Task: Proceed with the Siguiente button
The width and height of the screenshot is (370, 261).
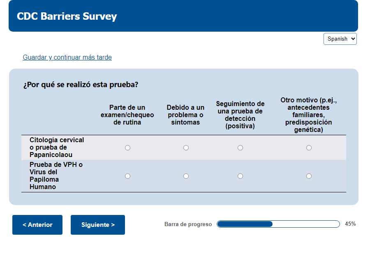Action: tap(98, 225)
